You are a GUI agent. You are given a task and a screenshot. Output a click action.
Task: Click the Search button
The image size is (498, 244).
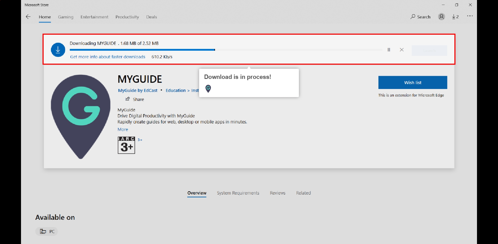tap(420, 17)
